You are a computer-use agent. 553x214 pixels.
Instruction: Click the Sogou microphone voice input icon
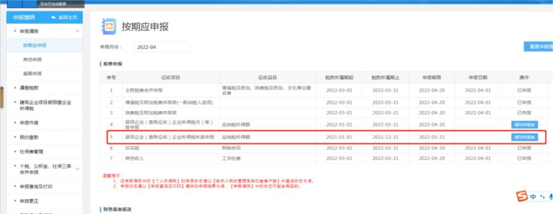click(551, 197)
